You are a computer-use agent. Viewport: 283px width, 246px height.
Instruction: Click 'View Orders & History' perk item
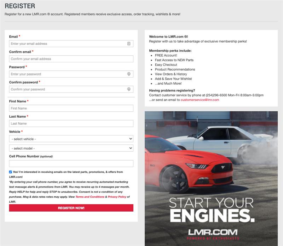coord(171,74)
